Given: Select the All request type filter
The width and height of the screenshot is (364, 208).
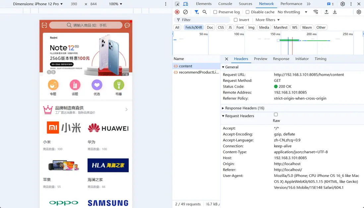Looking at the screenshot, I should (x=177, y=27).
